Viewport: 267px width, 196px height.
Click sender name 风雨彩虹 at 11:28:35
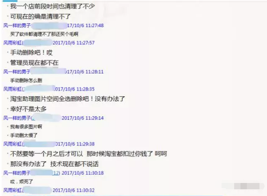point(12,89)
